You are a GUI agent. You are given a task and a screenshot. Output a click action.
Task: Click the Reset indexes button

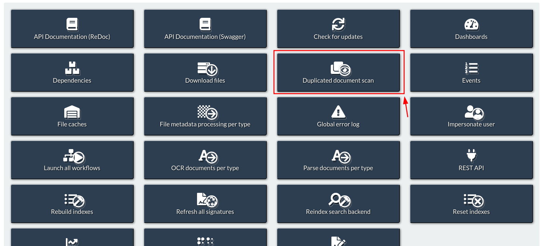(471, 204)
